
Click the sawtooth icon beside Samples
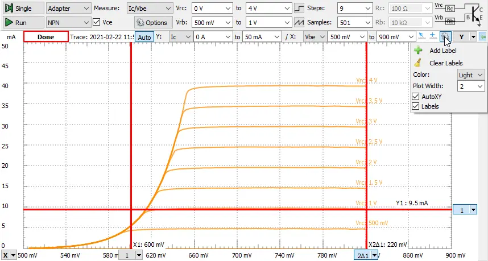click(299, 22)
